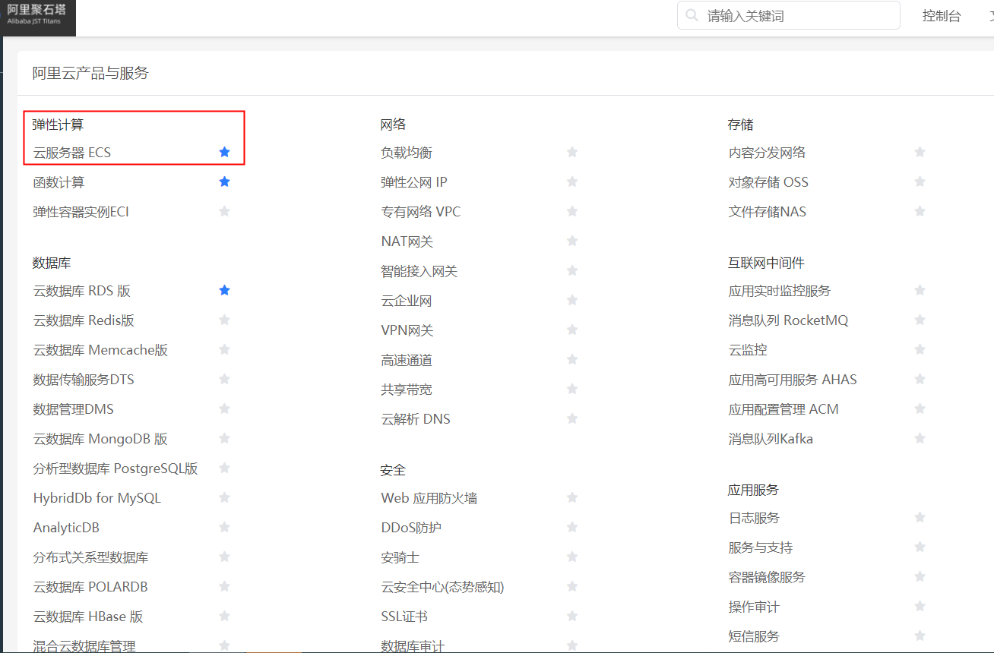This screenshot has width=994, height=653.
Task: Click the star beside 消息队列 RocketMQ
Action: [920, 320]
